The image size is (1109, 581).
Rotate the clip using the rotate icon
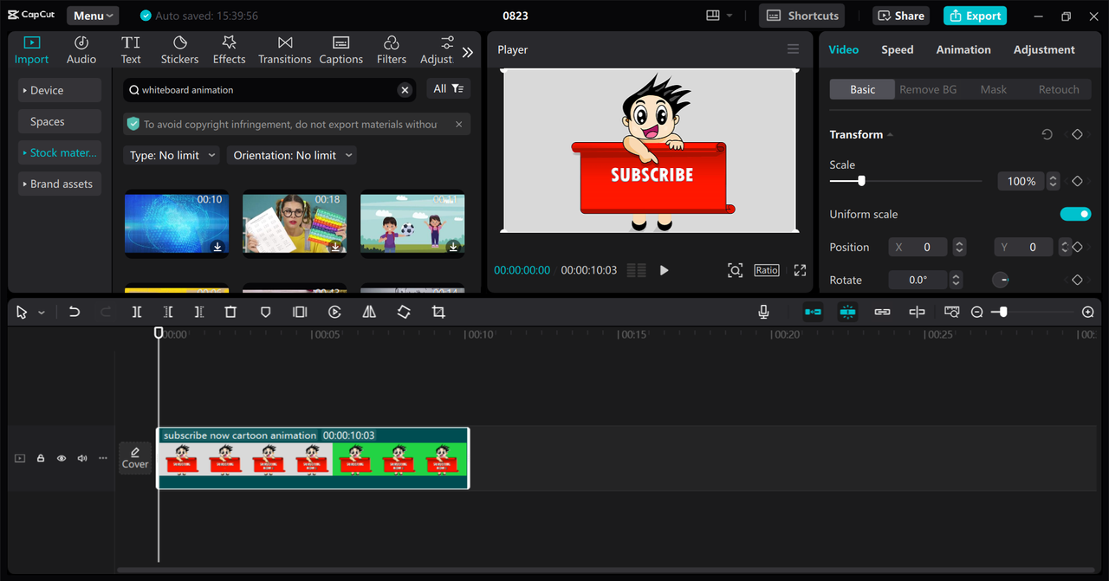click(x=404, y=312)
